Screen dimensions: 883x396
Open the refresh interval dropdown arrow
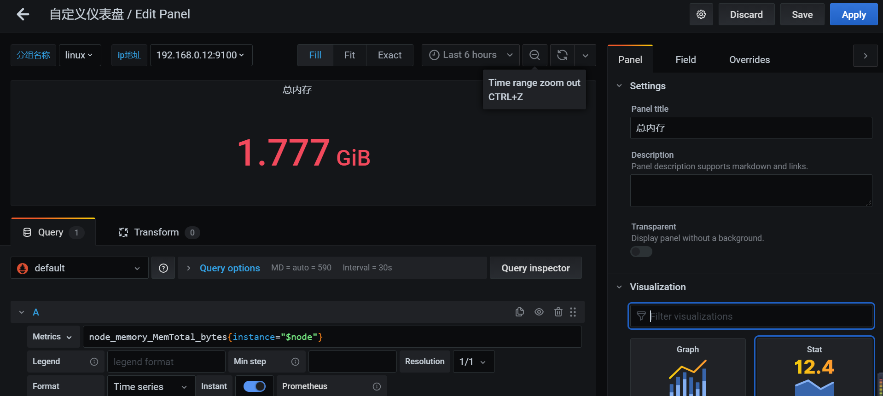pos(585,55)
